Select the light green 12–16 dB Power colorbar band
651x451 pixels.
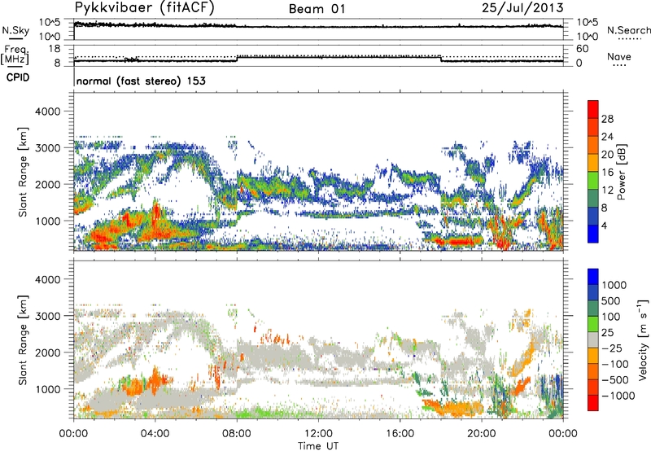click(x=593, y=180)
